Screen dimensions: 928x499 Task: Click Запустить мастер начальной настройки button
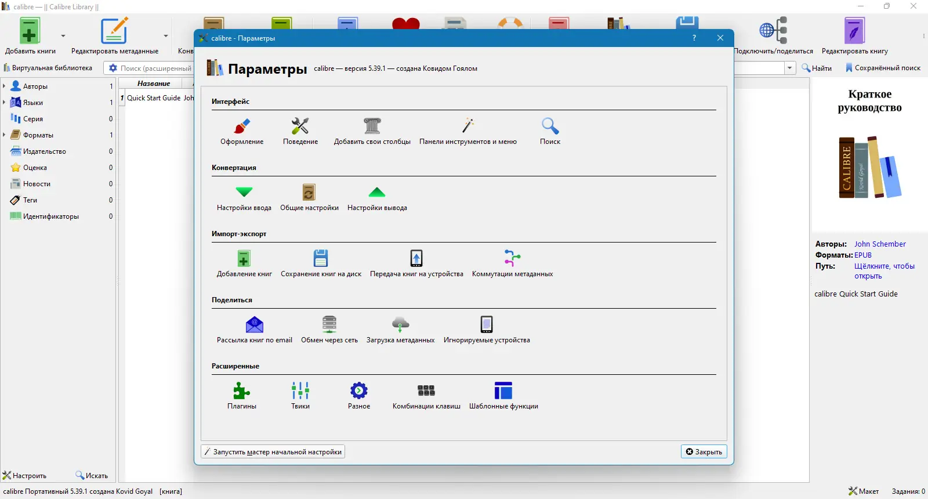pos(273,451)
